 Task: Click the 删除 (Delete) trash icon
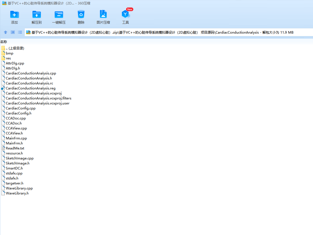[81, 14]
